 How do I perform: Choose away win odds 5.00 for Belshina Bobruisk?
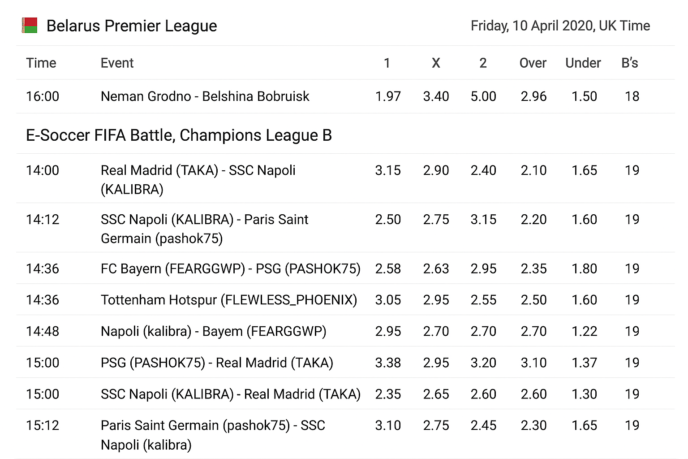[x=483, y=96]
